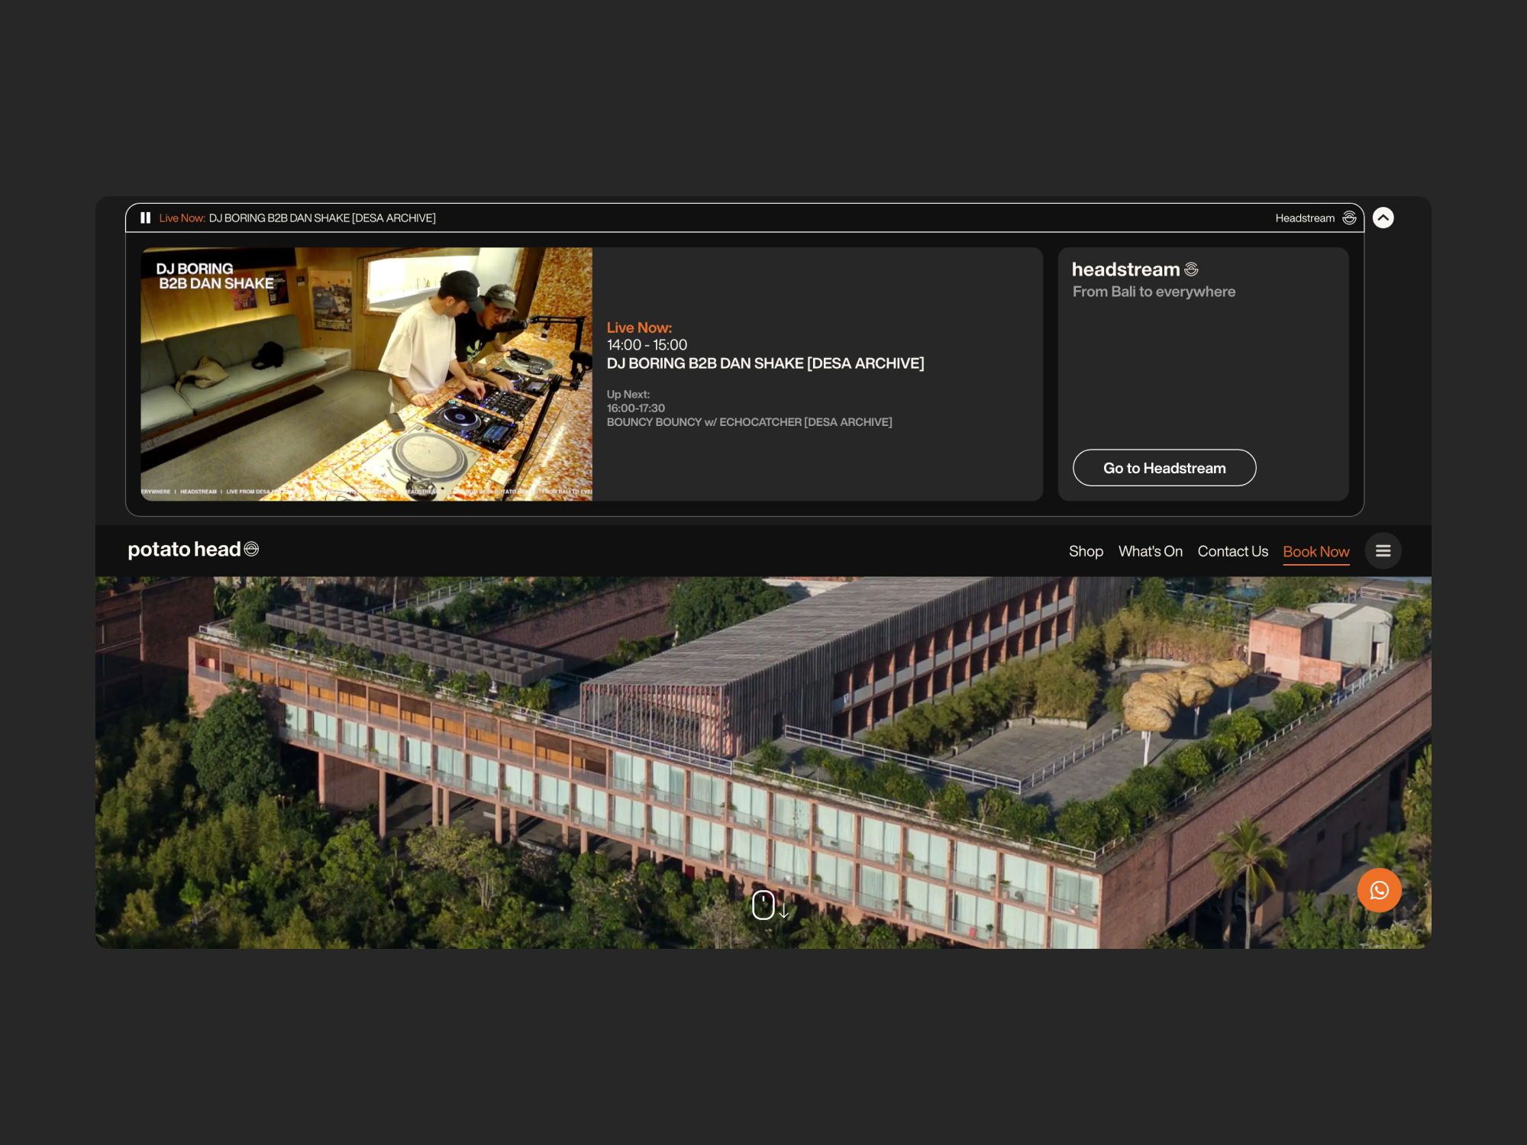Click the Headstream logo icon in top bar
The image size is (1527, 1145).
pyautogui.click(x=1349, y=218)
